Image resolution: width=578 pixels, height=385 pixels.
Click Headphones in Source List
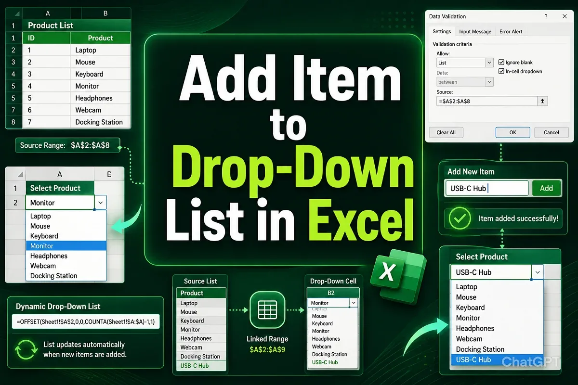(x=201, y=338)
